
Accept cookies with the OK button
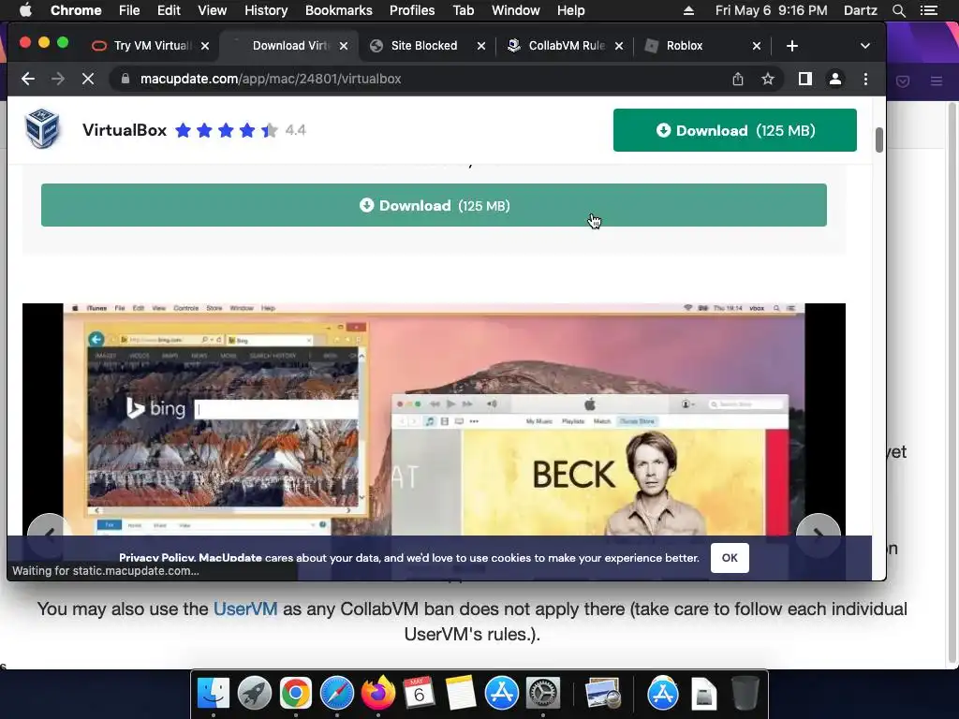(x=730, y=558)
